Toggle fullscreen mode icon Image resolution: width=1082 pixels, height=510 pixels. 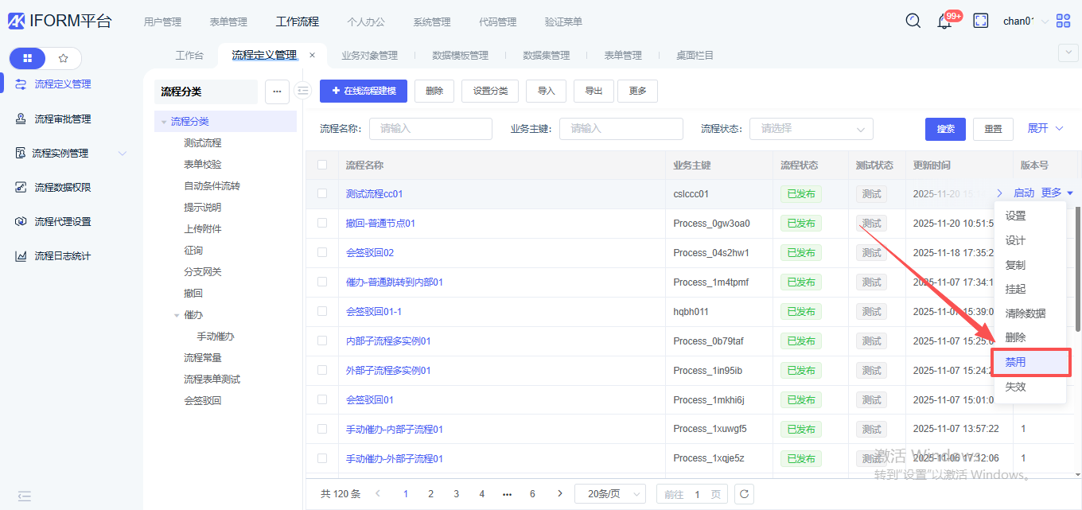click(x=981, y=21)
